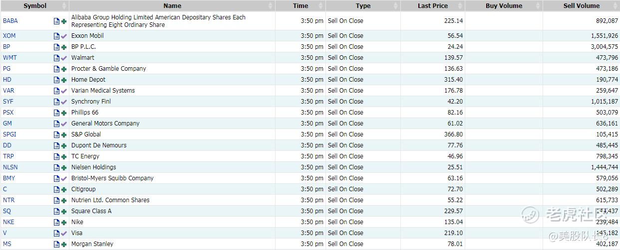Viewport: 620px width, 250px height.
Task: Open the SPGI symbol link
Action: 9,134
